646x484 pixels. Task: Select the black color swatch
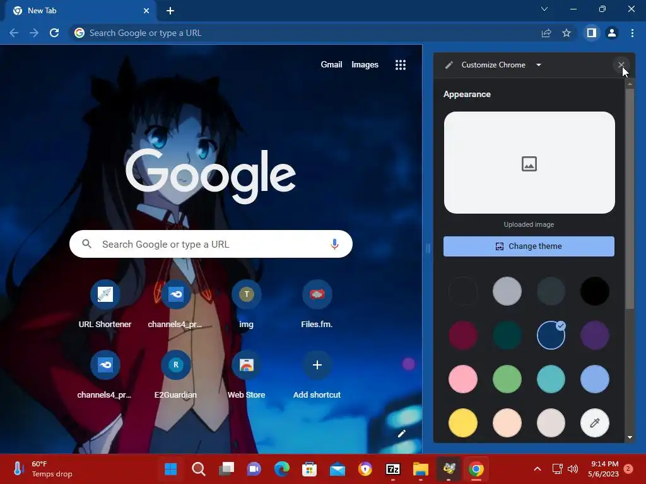[x=594, y=291]
